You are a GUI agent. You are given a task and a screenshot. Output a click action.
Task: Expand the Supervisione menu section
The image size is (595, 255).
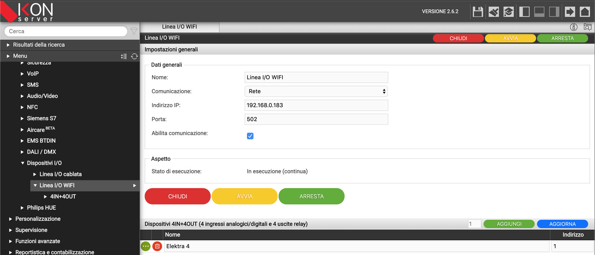pyautogui.click(x=10, y=230)
